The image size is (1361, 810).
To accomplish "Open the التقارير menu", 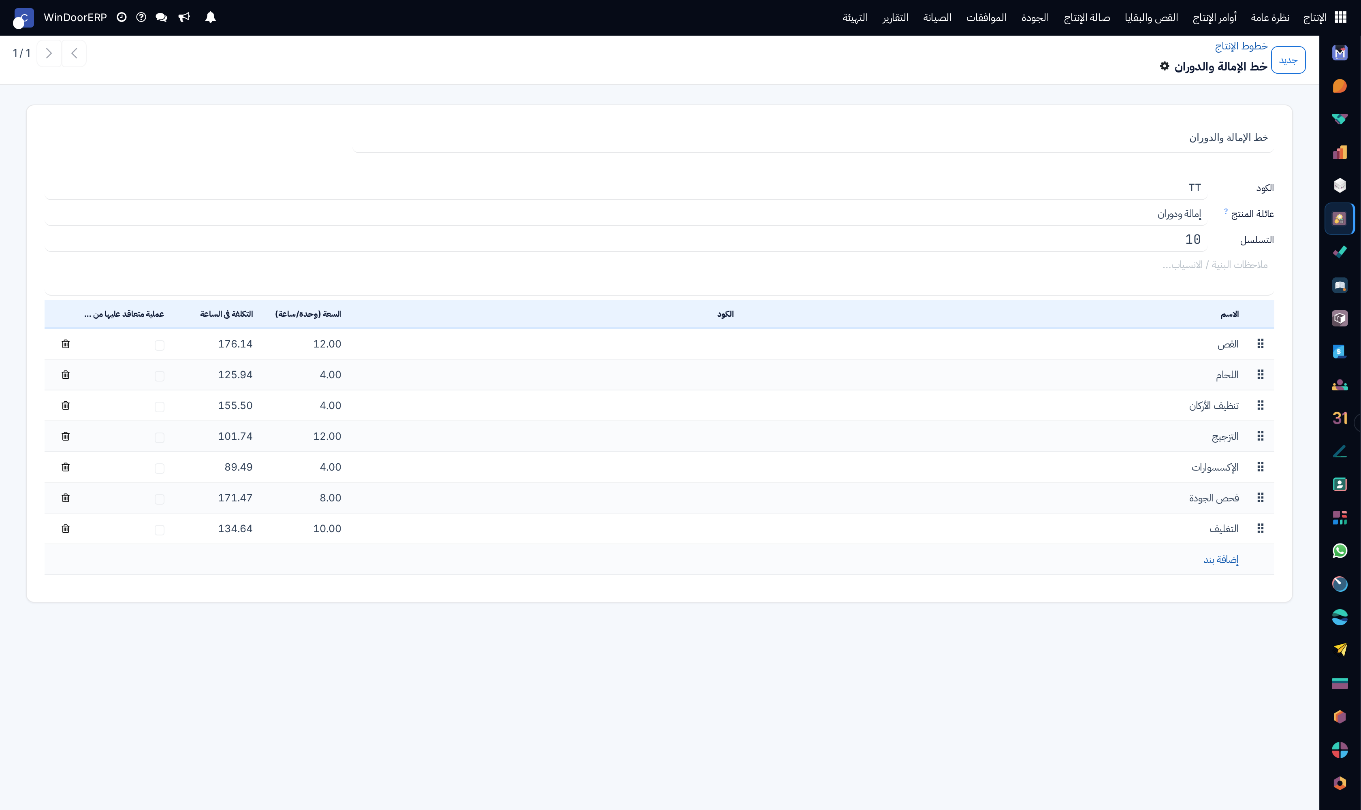I will (895, 17).
